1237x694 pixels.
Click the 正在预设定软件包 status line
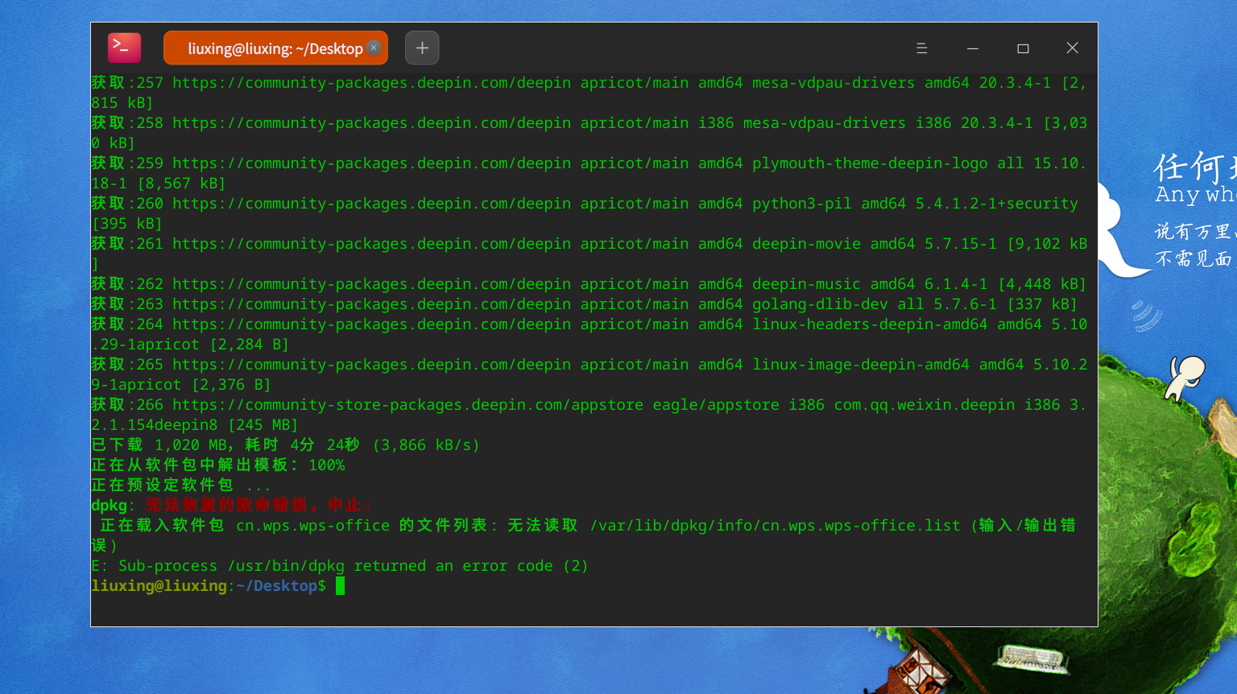(181, 485)
